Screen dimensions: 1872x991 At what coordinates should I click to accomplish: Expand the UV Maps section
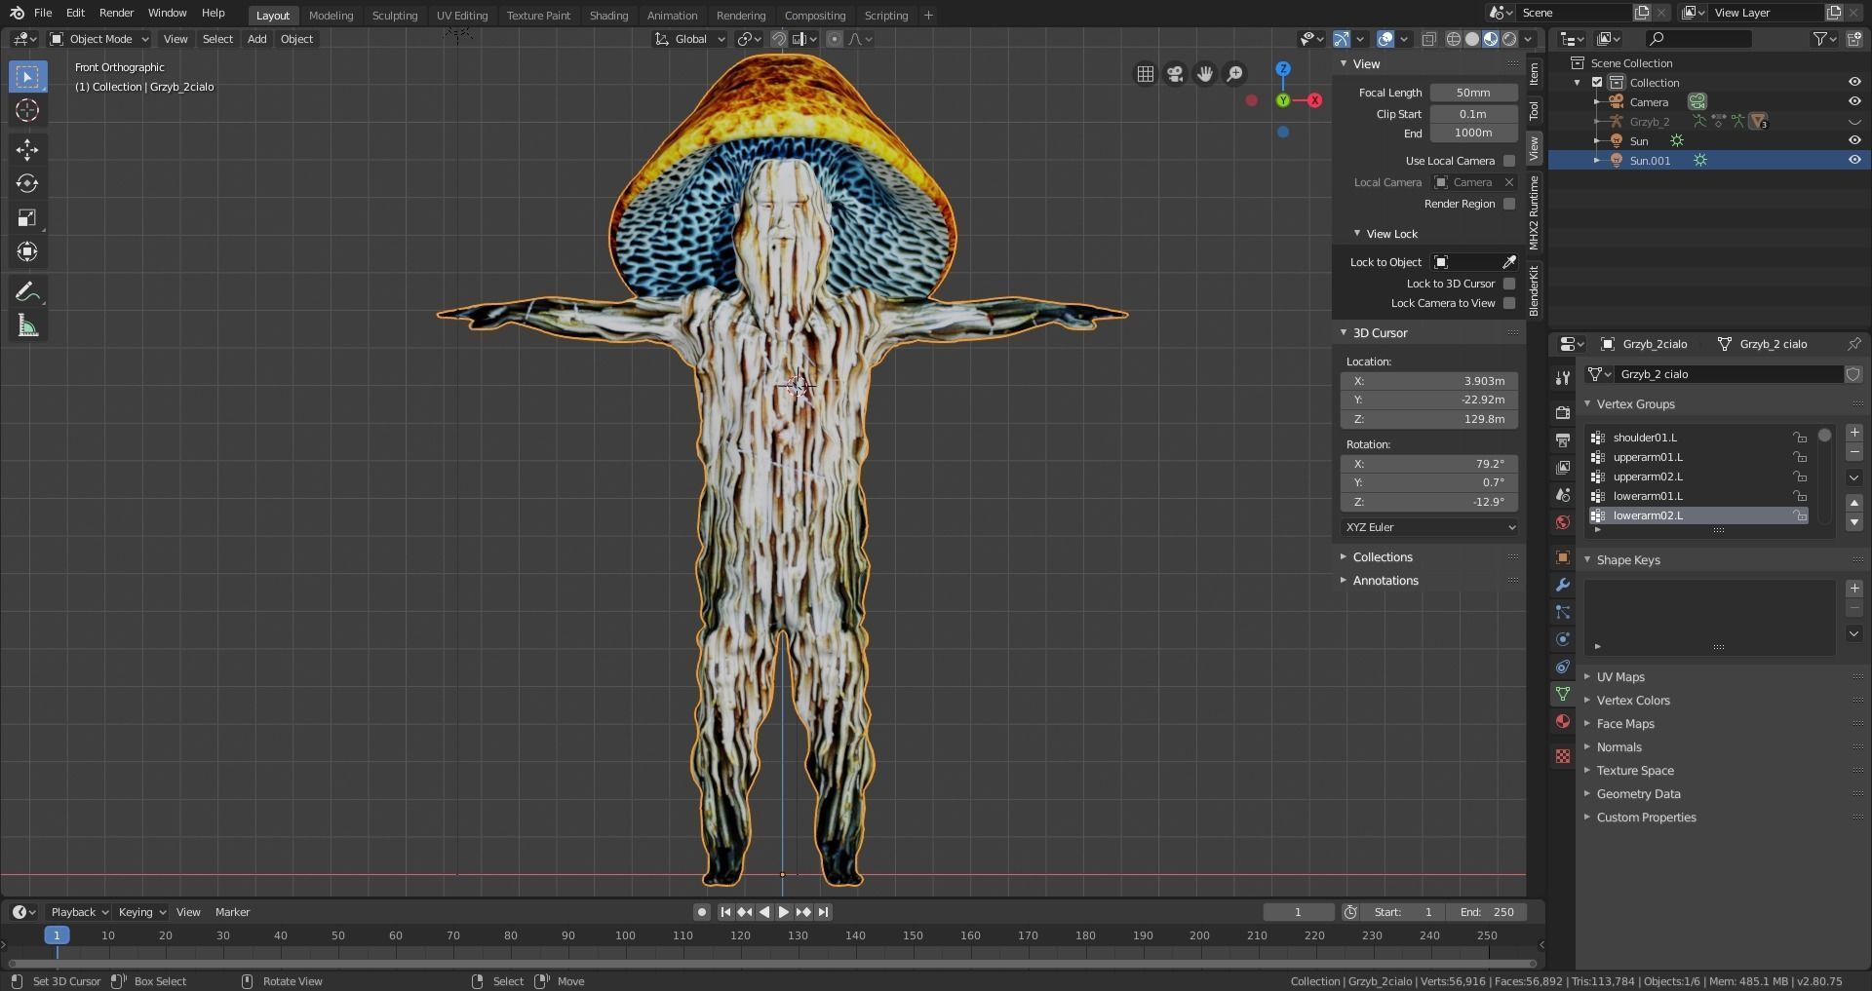[x=1619, y=677]
